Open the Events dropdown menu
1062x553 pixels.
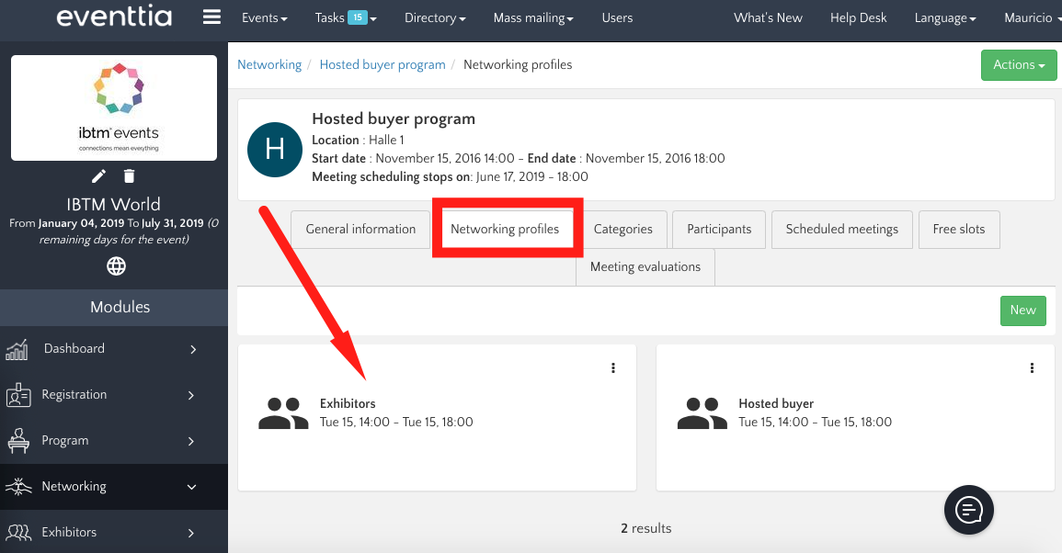click(264, 18)
